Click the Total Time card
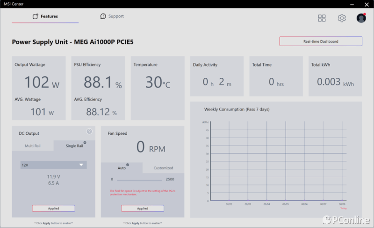Screen dimensions: 374x228 coord(276,76)
